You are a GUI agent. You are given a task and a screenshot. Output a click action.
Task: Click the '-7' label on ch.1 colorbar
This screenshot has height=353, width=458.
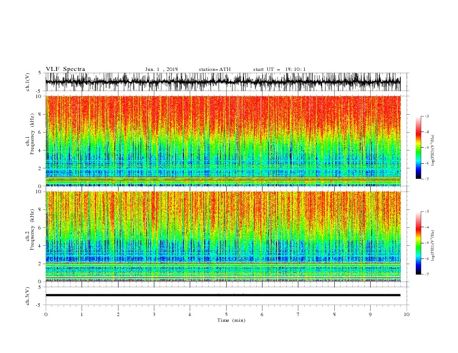click(427, 179)
